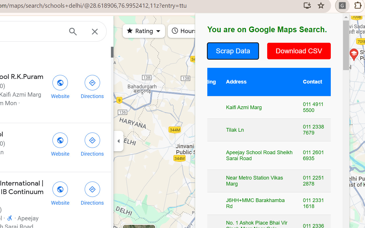Select contact 011 2251 2878
Image resolution: width=365 pixels, height=228 pixels.
313,181
